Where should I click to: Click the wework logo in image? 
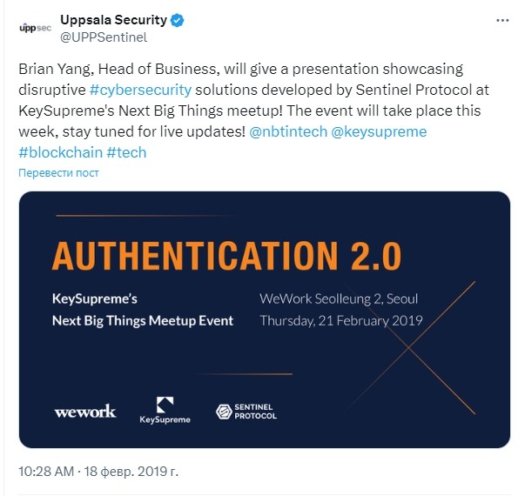click(x=85, y=412)
